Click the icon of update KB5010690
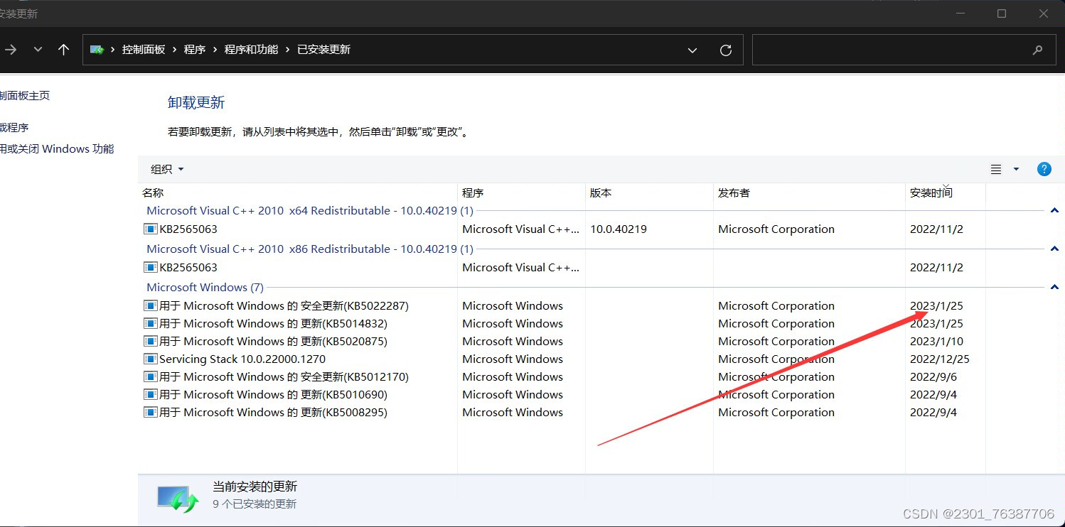Screen dimensions: 1065x527 150,395
